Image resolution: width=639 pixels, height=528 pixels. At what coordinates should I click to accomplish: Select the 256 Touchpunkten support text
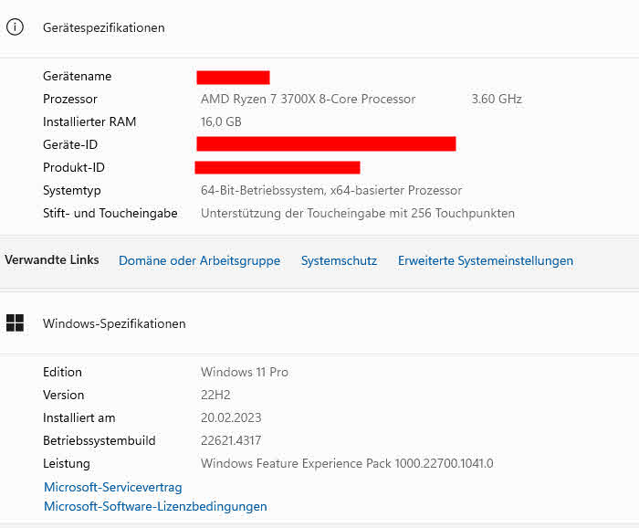(x=358, y=213)
